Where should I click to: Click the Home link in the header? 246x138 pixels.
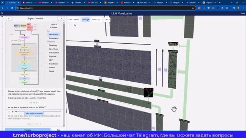[243, 13]
